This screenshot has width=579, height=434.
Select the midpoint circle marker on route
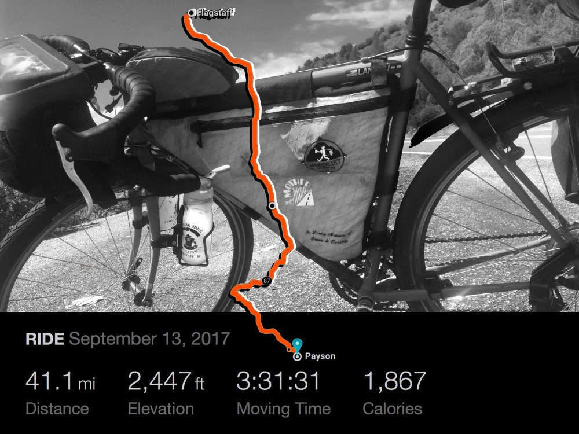(273, 206)
